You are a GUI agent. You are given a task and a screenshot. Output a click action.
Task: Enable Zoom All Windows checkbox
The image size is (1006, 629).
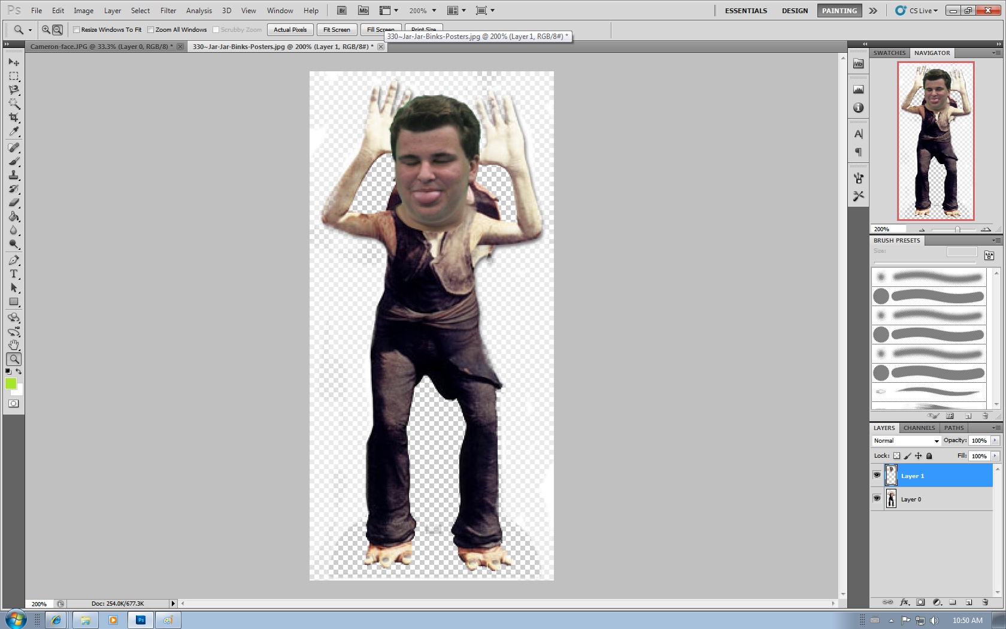(151, 29)
